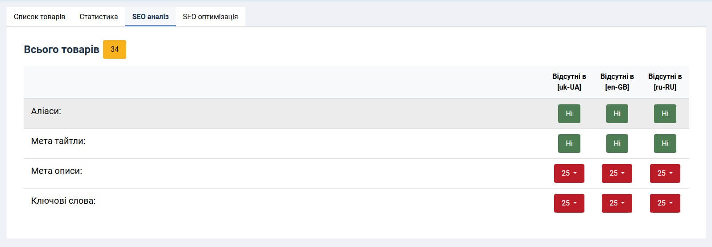
Task: Click Аліаси 'Ні' button for ru-RU
Action: tap(665, 113)
